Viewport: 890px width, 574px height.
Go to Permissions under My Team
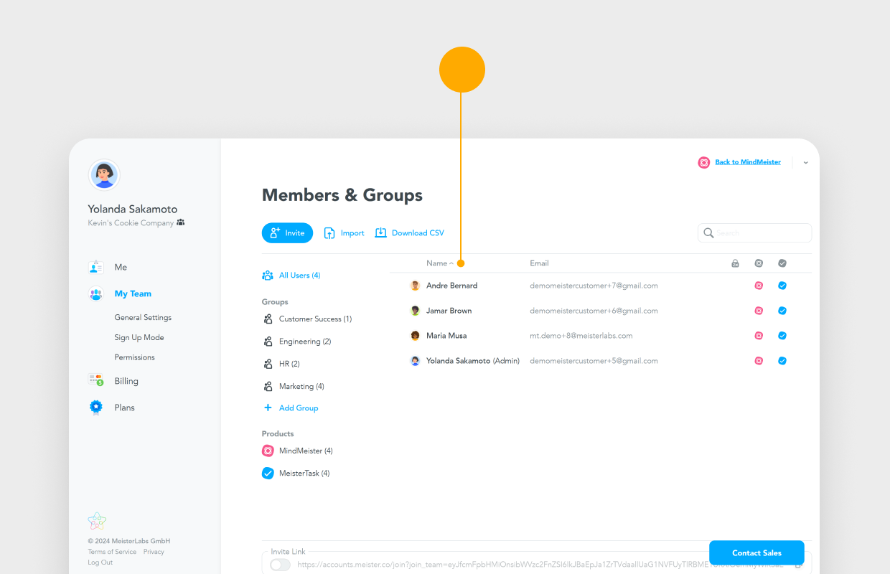(134, 357)
